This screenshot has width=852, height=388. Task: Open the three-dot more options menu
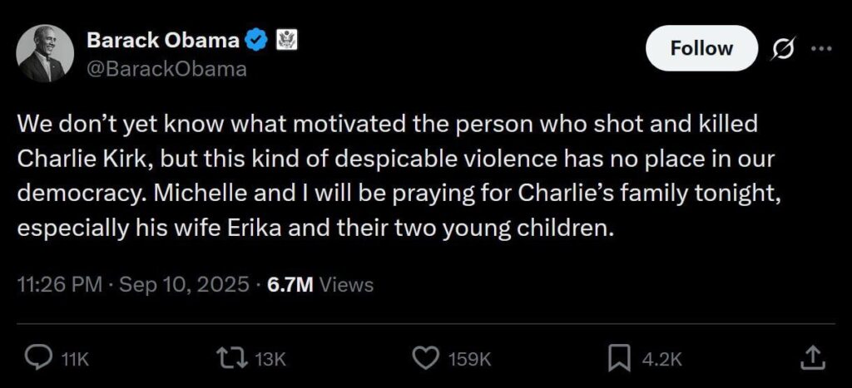point(820,48)
